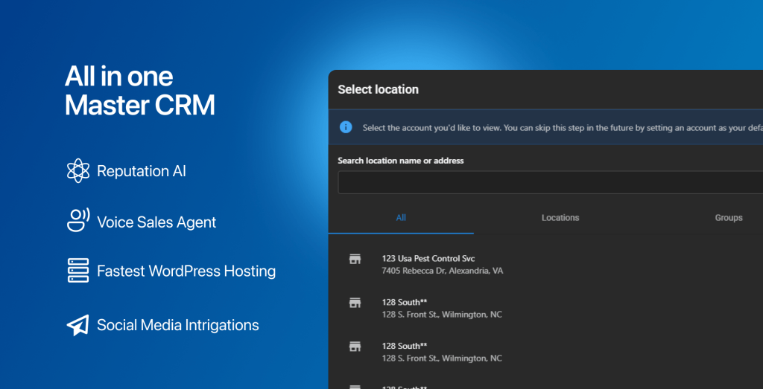Click the Select location dialog title
The height and width of the screenshot is (389, 763).
click(378, 89)
